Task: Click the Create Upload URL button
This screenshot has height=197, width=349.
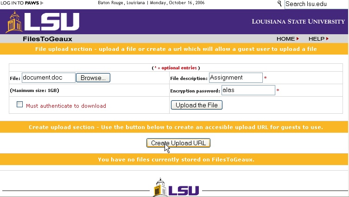Action: tap(178, 143)
